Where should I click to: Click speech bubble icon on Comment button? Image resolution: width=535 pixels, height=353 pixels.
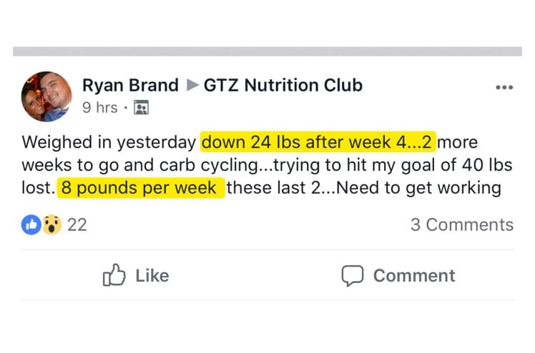(352, 276)
